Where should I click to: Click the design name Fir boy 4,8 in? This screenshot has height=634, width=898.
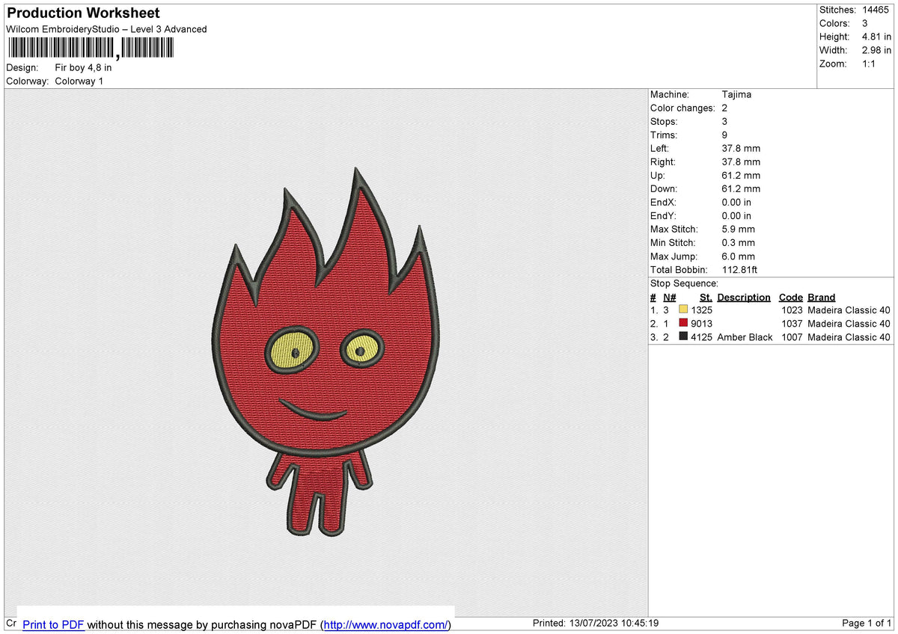[83, 67]
